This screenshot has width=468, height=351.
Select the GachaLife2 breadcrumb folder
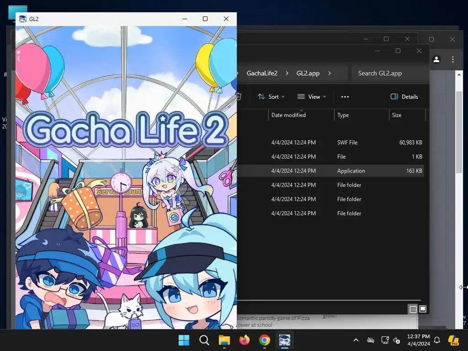pyautogui.click(x=262, y=74)
